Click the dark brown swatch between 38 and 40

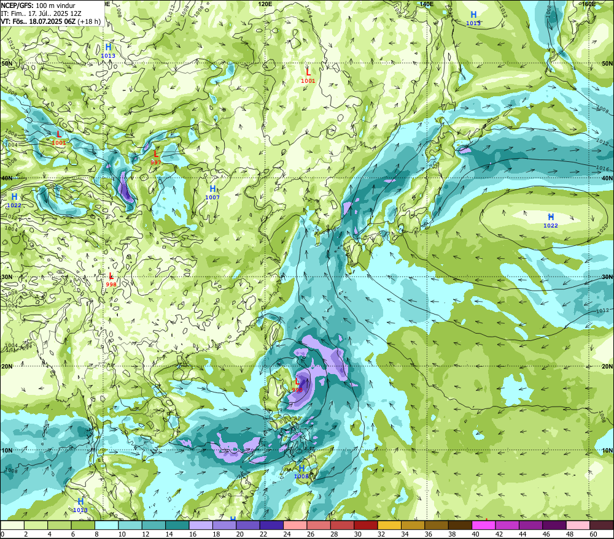click(460, 525)
